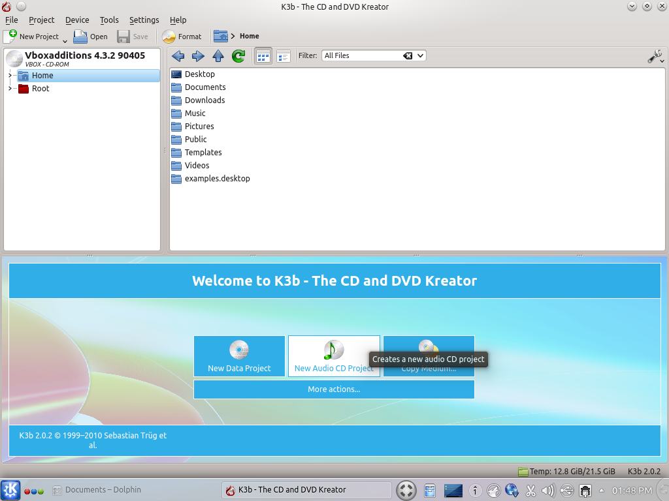Open the KDE application launcher
Viewport: 669px width, 501px height.
pyautogui.click(x=10, y=490)
